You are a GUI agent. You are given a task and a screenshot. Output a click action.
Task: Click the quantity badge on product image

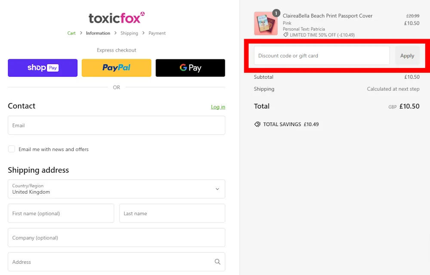276,13
